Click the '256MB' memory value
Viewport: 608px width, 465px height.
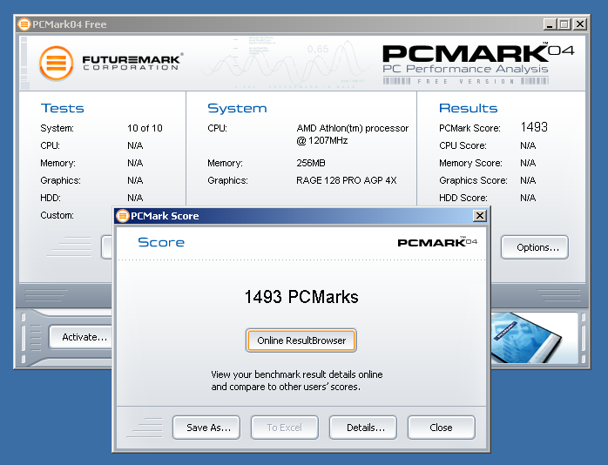click(x=311, y=163)
